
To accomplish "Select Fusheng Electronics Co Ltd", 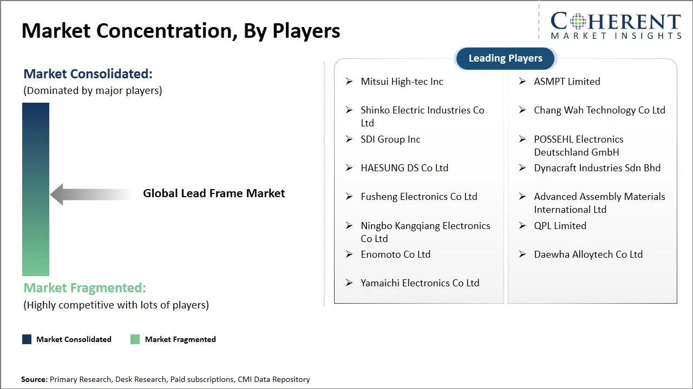I will coord(419,197).
